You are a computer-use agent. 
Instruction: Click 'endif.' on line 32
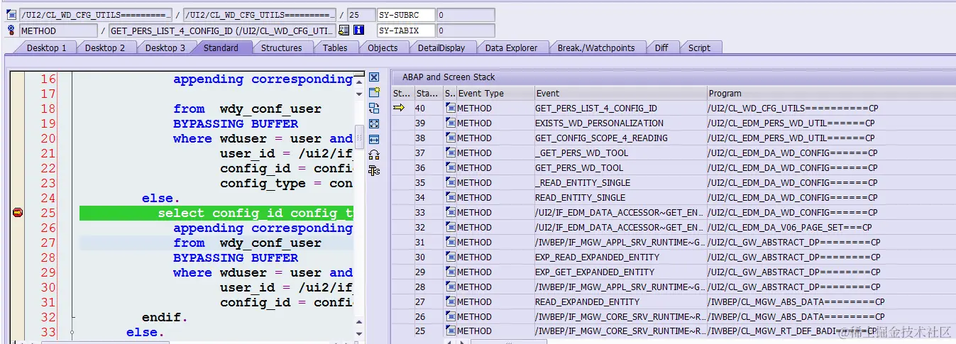click(165, 317)
